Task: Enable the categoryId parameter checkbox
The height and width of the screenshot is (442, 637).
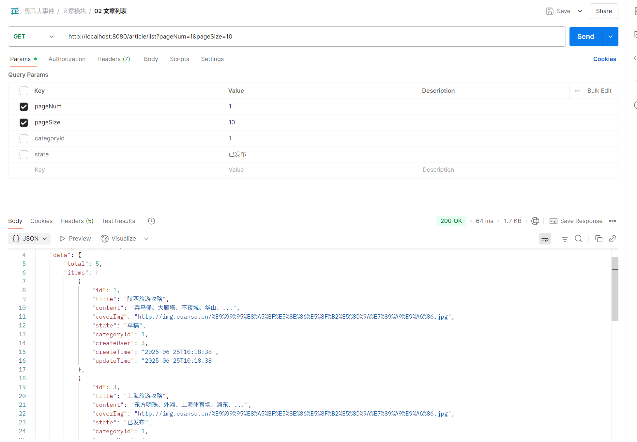Action: (24, 138)
